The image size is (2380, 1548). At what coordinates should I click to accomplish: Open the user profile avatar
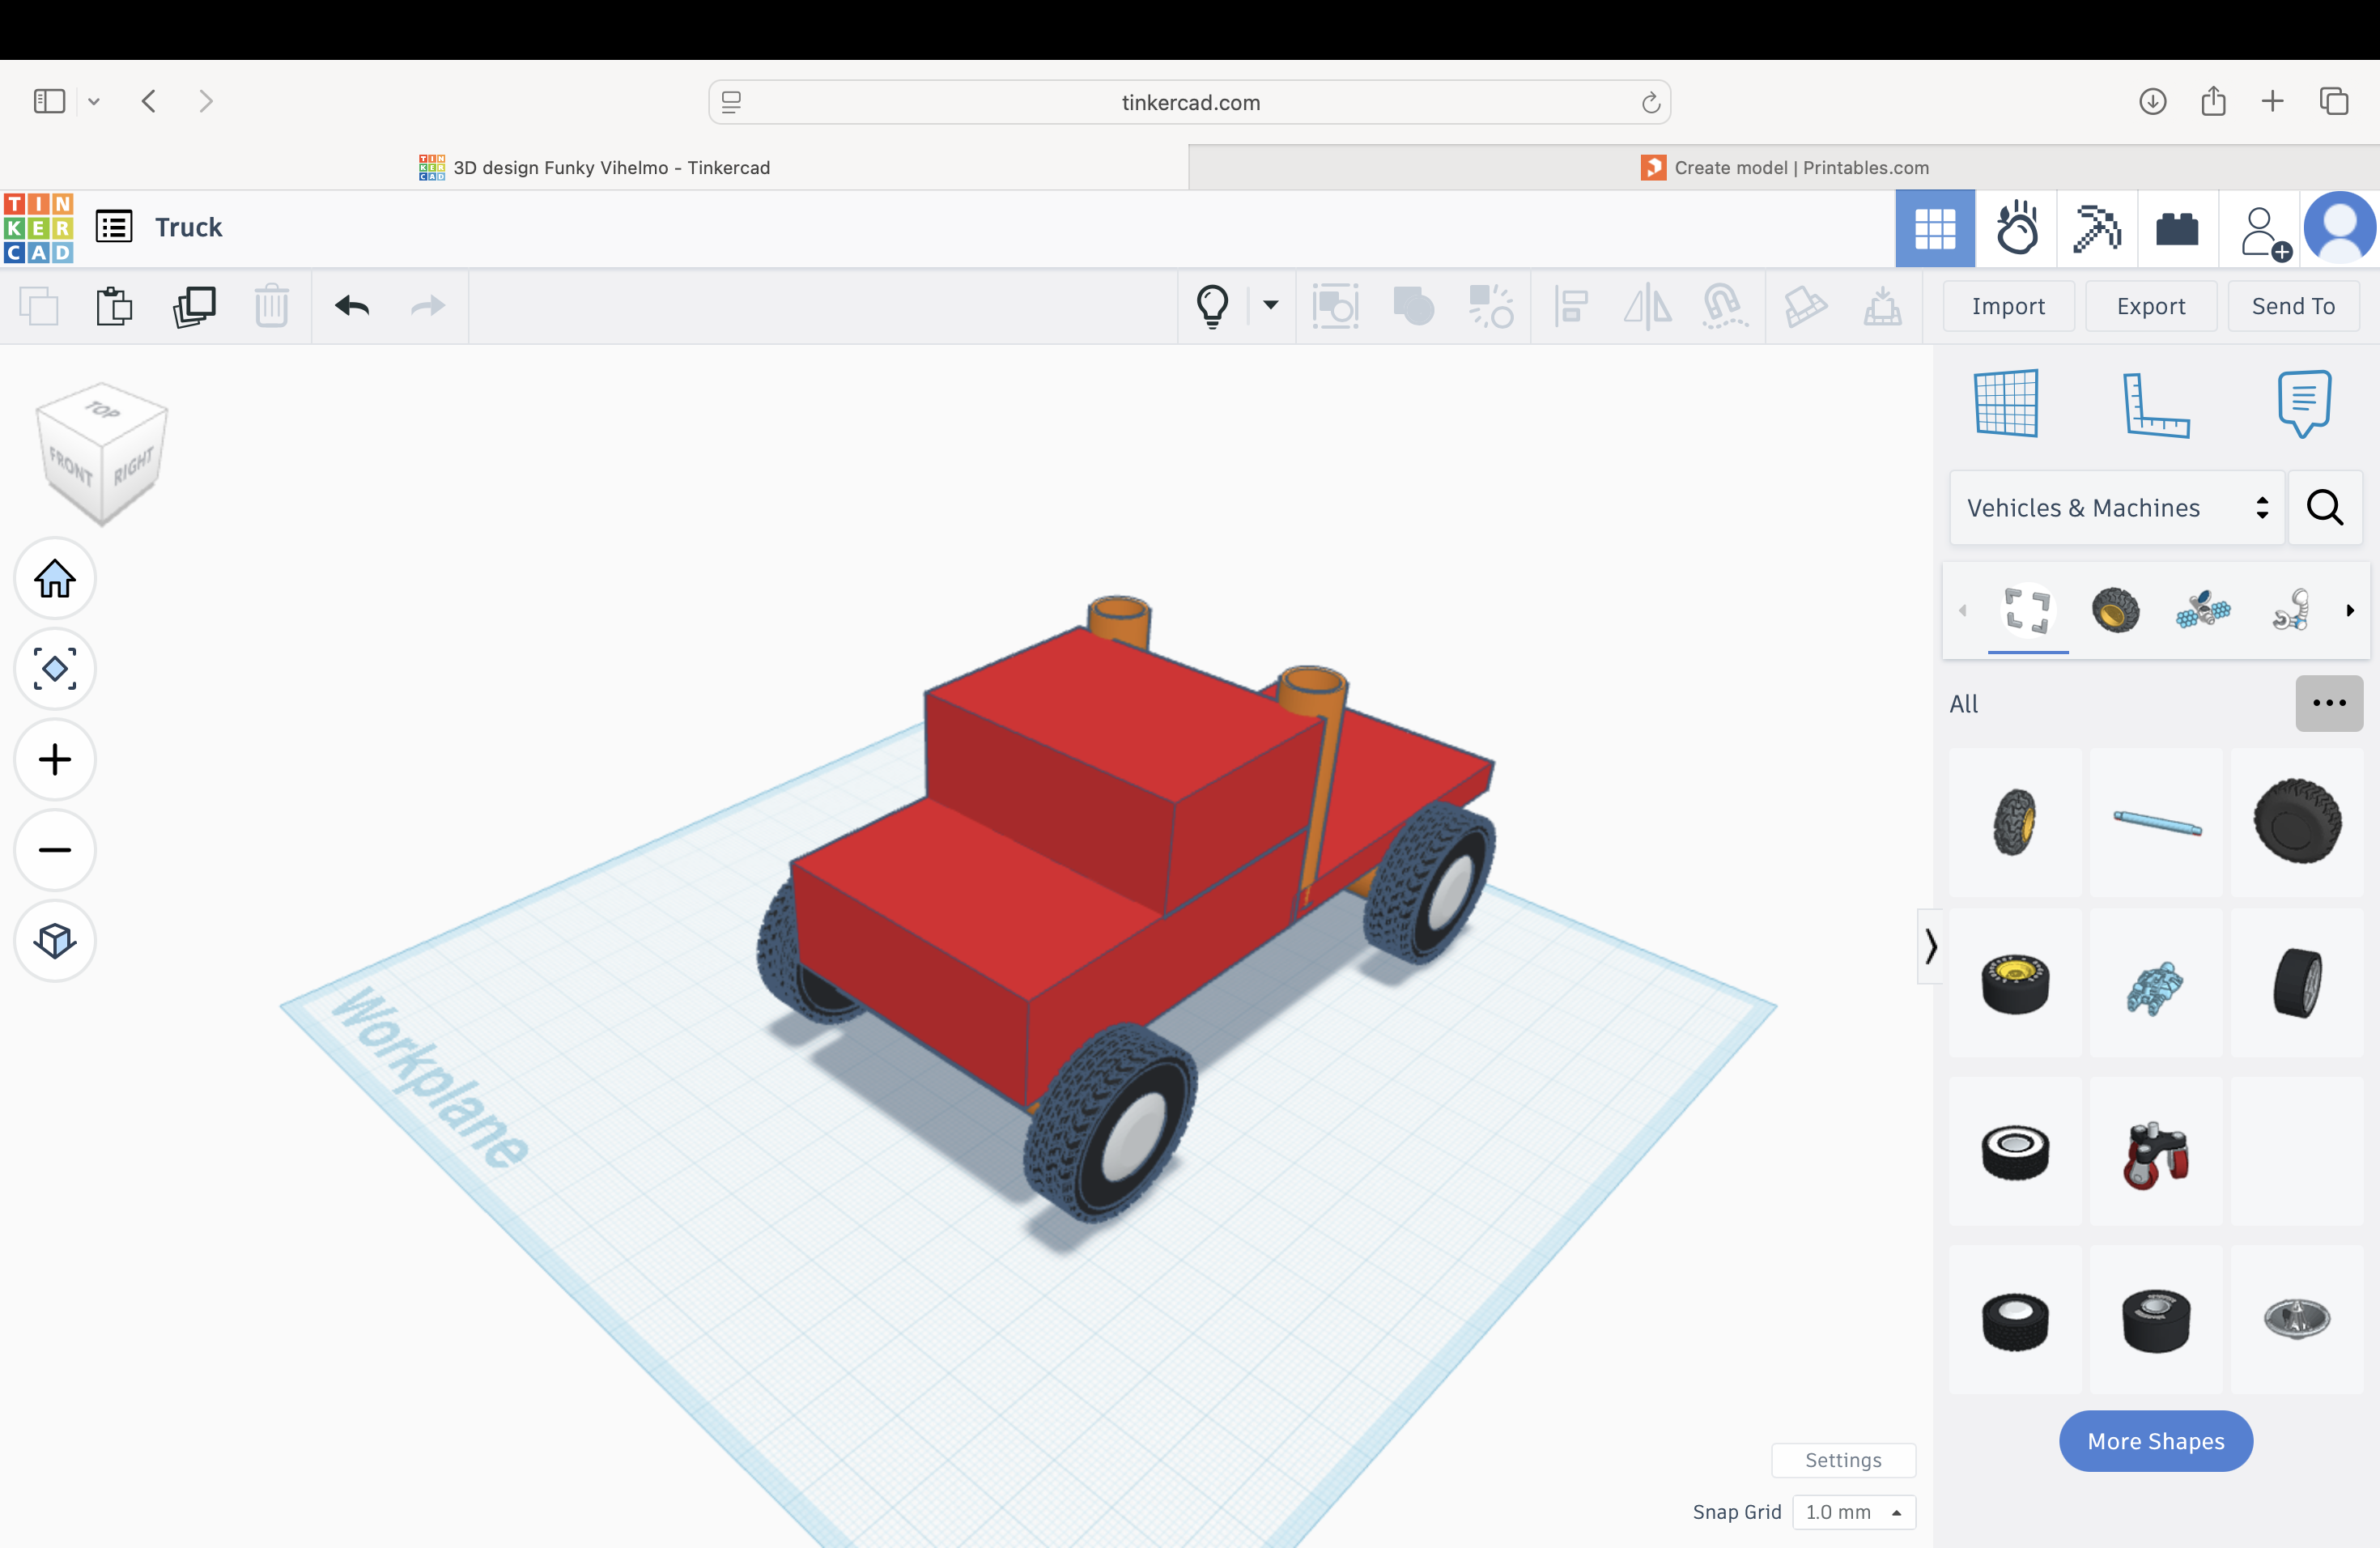pos(2340,229)
